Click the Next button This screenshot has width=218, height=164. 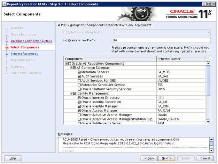coord(166,158)
